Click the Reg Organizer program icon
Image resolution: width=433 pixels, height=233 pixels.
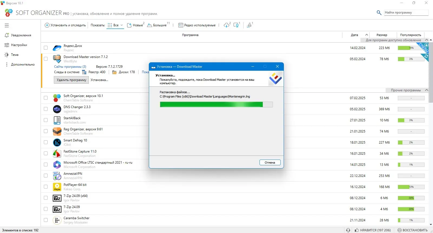click(x=57, y=131)
